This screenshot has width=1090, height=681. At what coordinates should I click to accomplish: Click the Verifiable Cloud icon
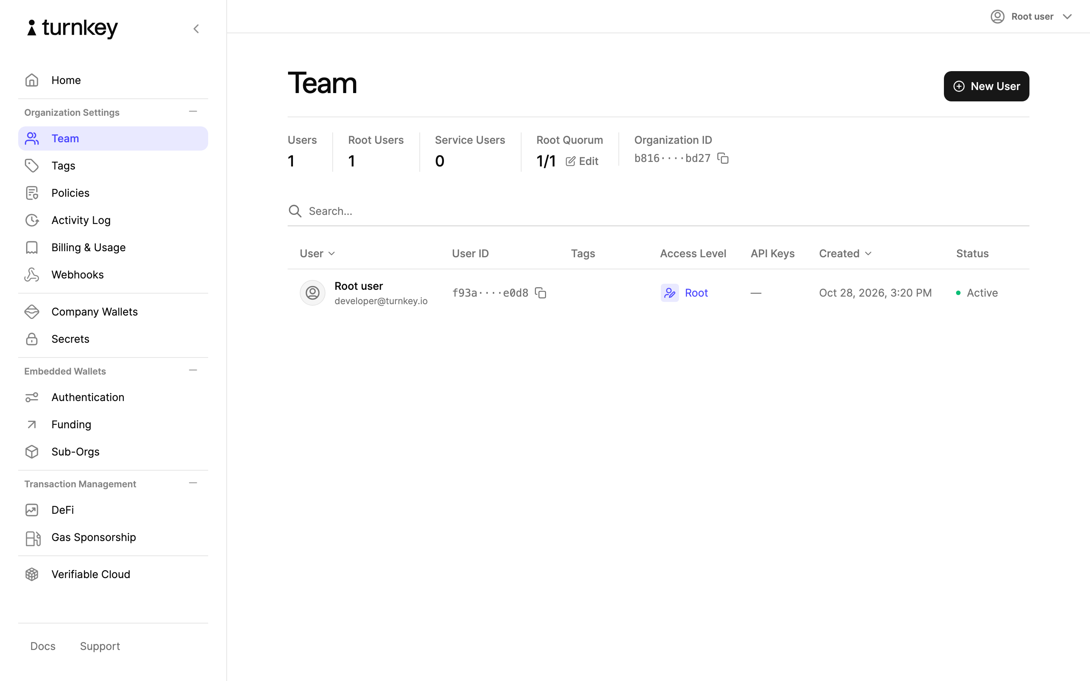click(x=32, y=575)
